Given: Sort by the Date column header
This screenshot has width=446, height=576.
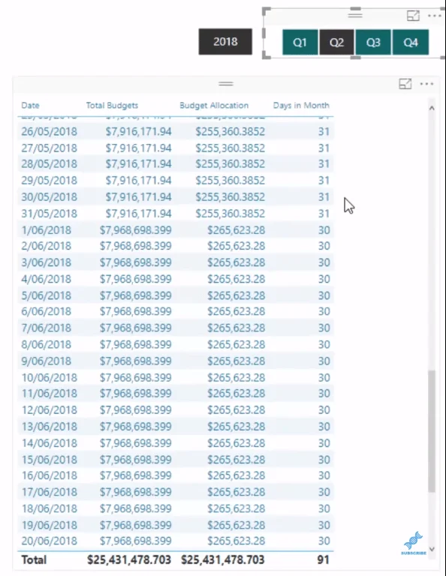Looking at the screenshot, I should pos(30,106).
